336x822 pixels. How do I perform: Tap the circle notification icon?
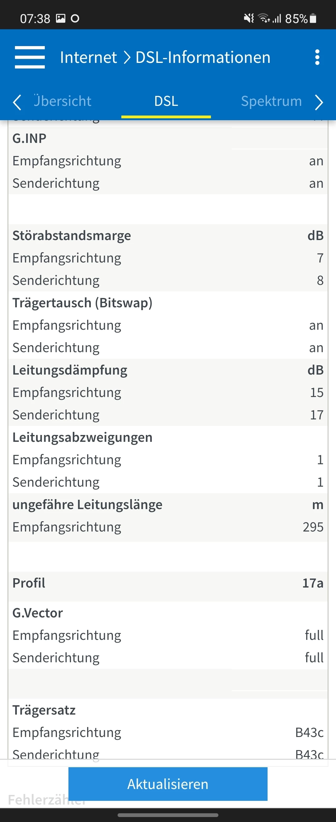click(x=75, y=18)
